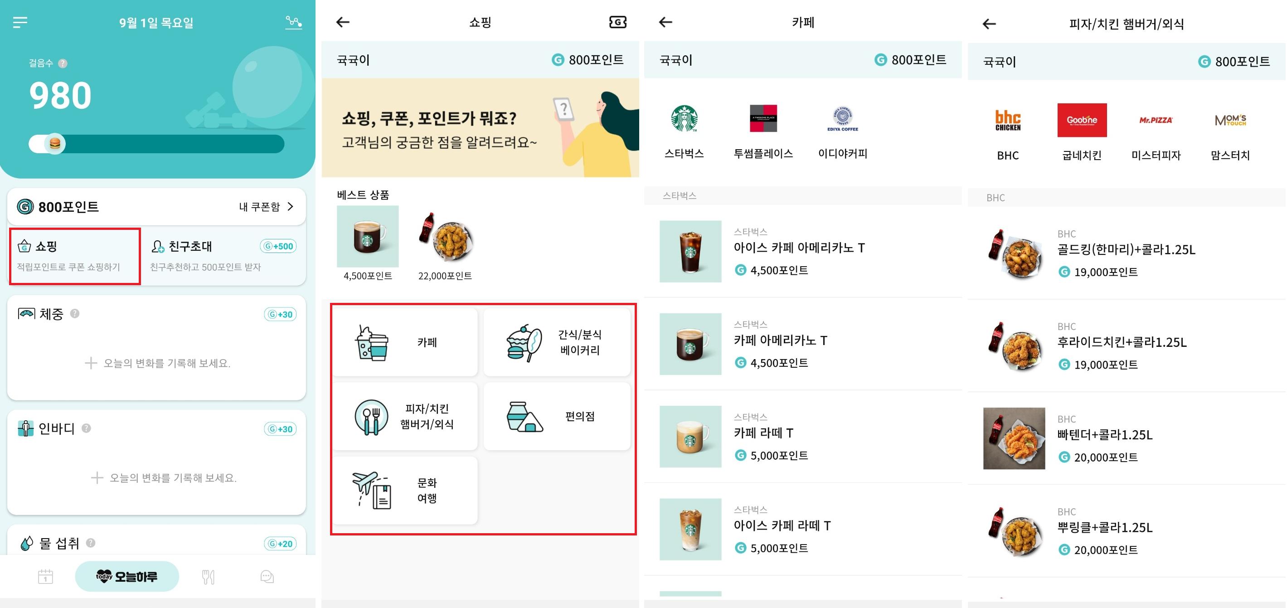Open the fork and knife meal tab
Image resolution: width=1287 pixels, height=608 pixels.
(209, 577)
